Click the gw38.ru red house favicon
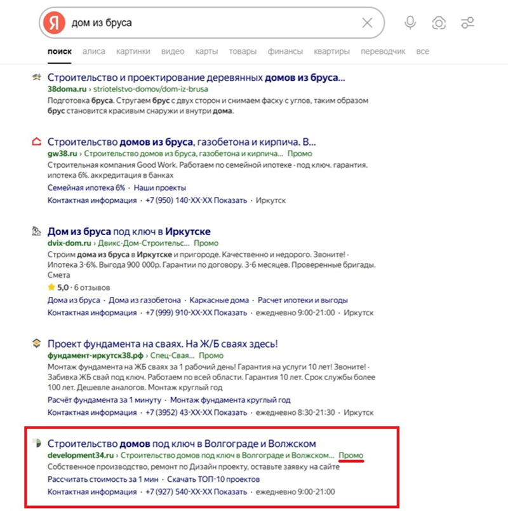This screenshot has width=508, height=511. click(36, 142)
